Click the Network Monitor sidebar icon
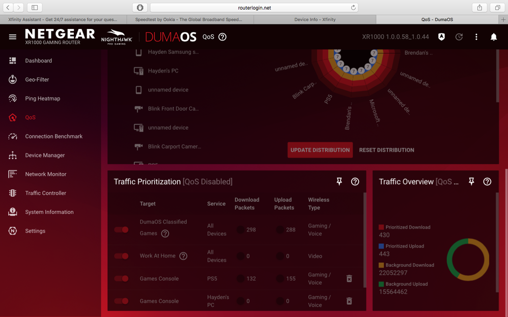 click(x=13, y=174)
